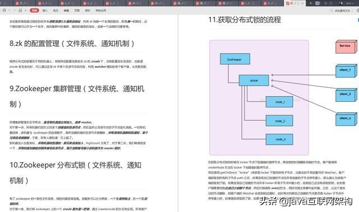Click the 点此查找文本 search field

coord(343,11)
